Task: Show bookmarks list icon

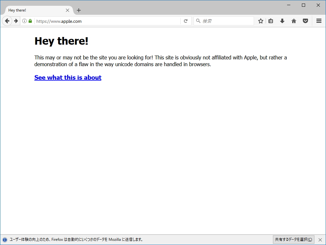Action: click(270, 21)
